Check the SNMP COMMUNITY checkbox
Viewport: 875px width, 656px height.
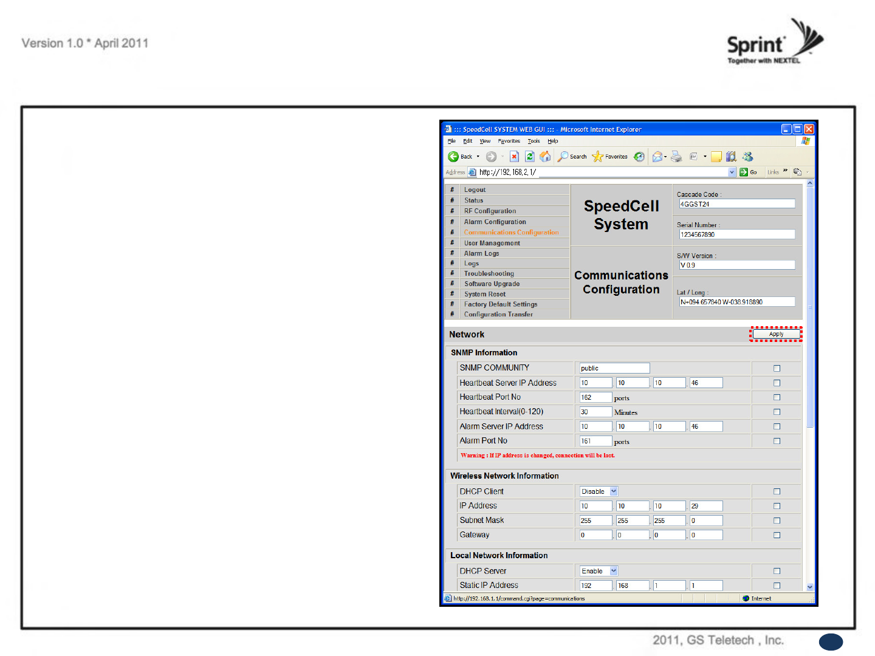pyautogui.click(x=777, y=368)
